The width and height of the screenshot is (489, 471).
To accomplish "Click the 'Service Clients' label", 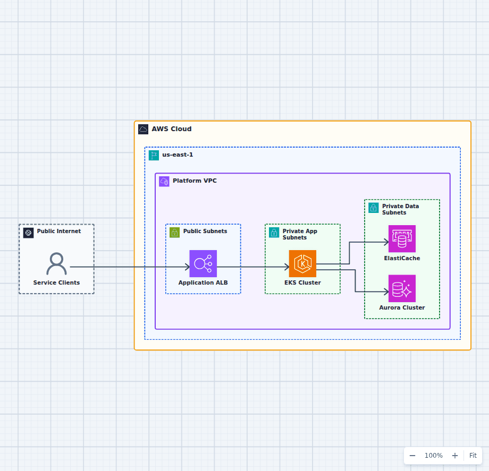I will point(56,282).
